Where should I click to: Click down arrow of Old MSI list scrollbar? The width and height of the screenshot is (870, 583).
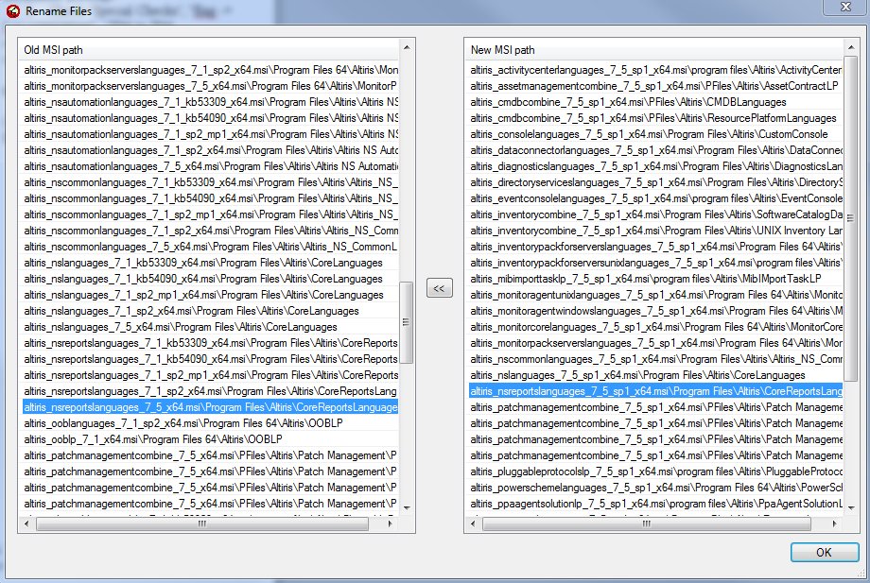click(407, 507)
